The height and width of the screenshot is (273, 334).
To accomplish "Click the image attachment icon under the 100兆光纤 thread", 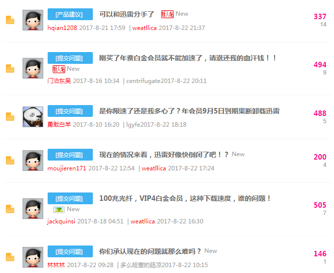I will (59, 210).
